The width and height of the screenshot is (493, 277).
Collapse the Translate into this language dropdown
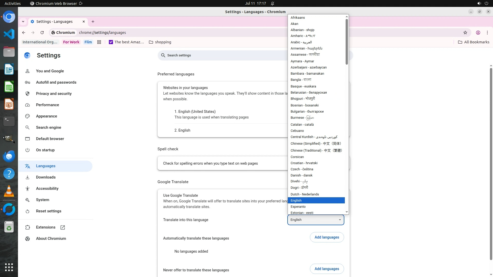tap(316, 220)
